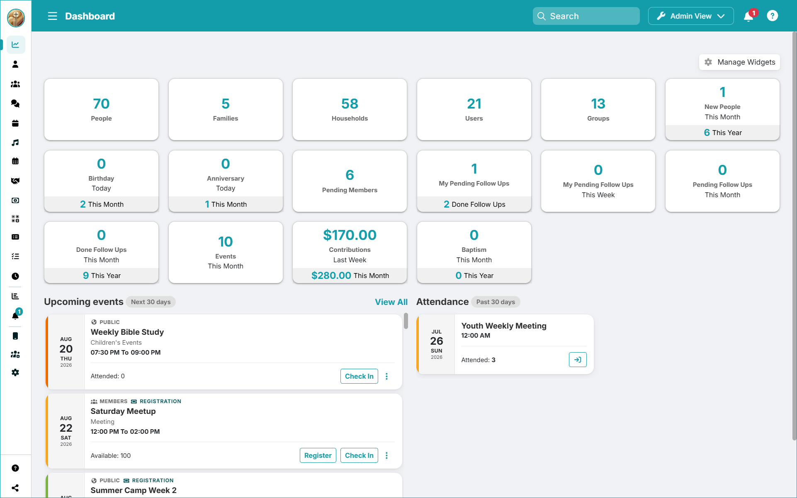The image size is (797, 498).
Task: Click Manage Widgets button
Action: [739, 62]
